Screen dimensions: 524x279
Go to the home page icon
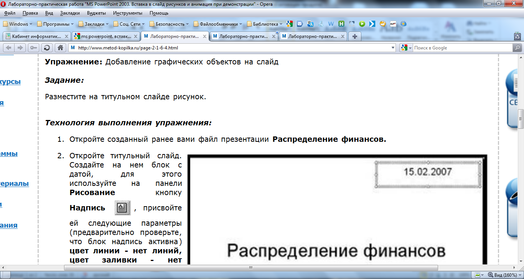coord(60,48)
